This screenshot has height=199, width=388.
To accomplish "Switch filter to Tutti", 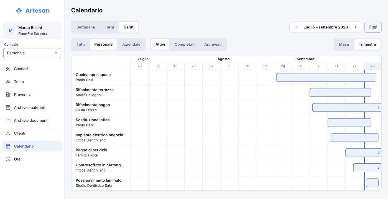I will 81,44.
